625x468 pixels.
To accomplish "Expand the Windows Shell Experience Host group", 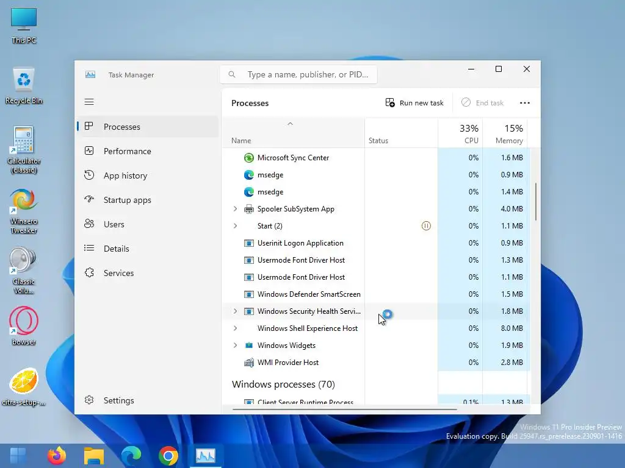I will click(x=235, y=328).
